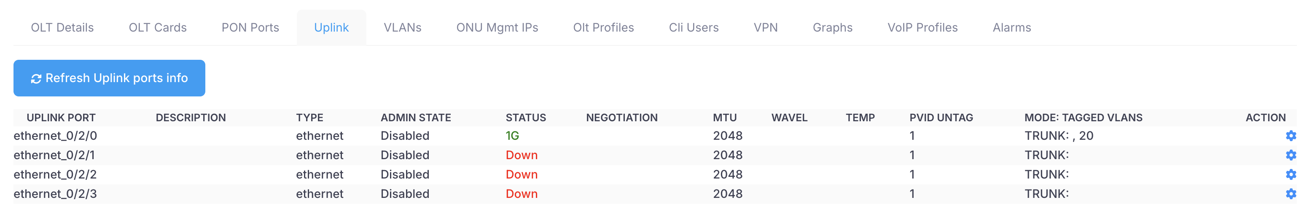Click the refresh icon on the blue button
Image resolution: width=1307 pixels, height=224 pixels.
pos(36,79)
